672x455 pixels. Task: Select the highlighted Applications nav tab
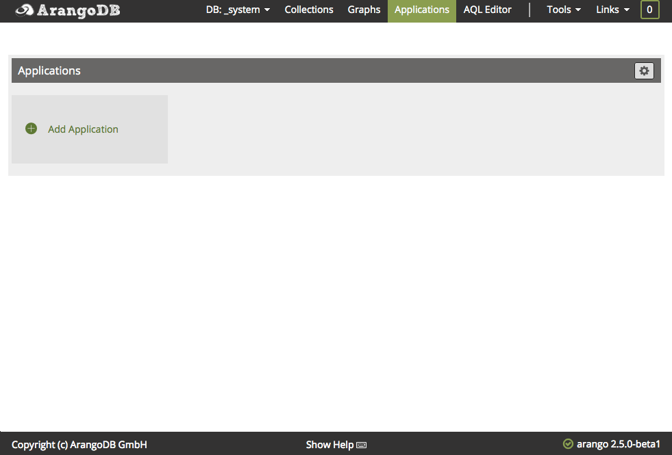point(421,10)
